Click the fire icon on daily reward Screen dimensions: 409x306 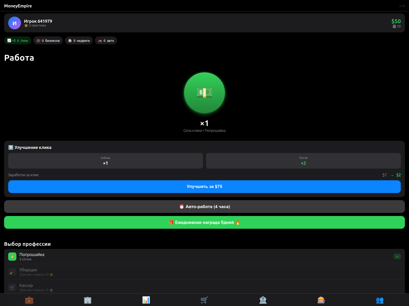(238, 222)
